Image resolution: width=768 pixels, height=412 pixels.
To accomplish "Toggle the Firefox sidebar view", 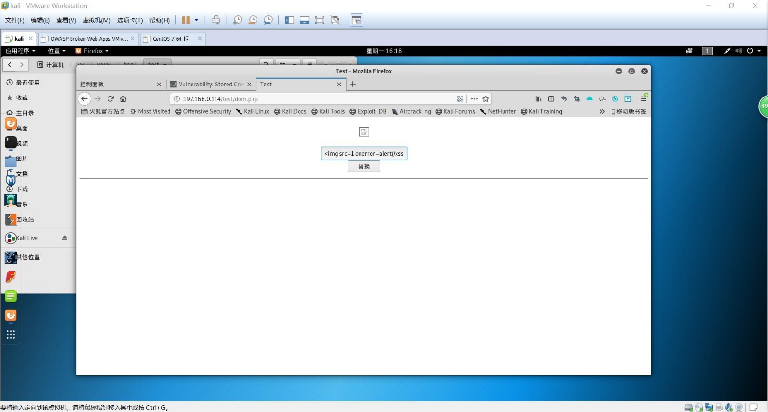I will tap(551, 99).
